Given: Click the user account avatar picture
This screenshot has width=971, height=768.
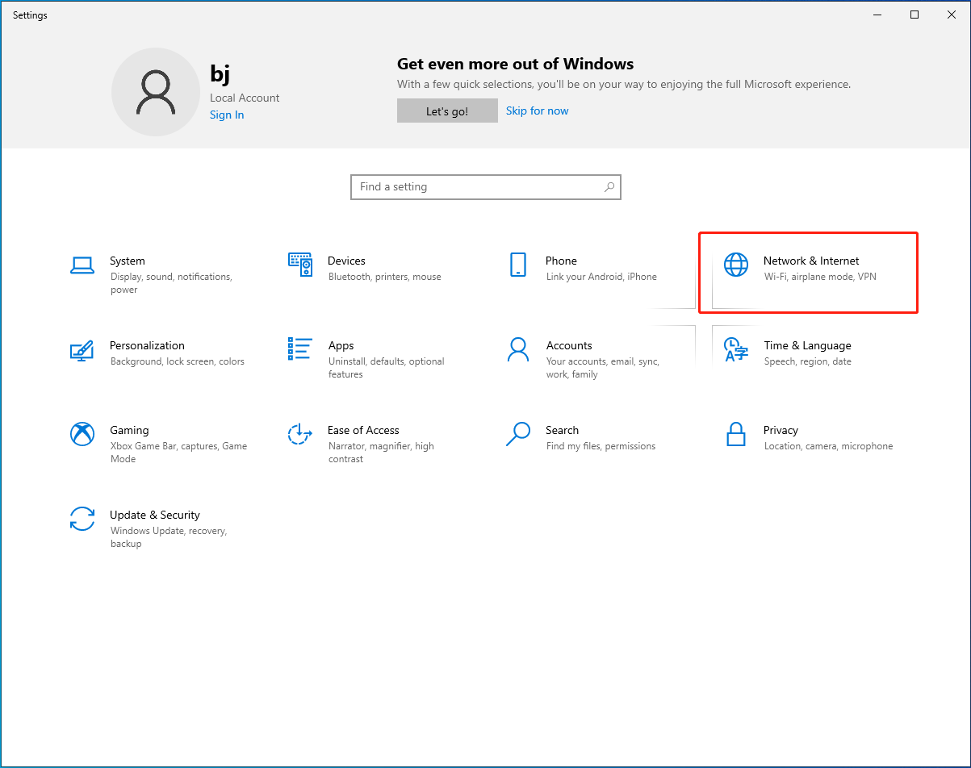Looking at the screenshot, I should pos(156,92).
